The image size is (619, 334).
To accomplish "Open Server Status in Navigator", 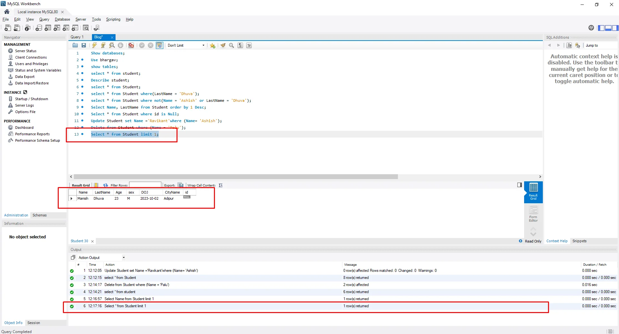I will 25,51.
